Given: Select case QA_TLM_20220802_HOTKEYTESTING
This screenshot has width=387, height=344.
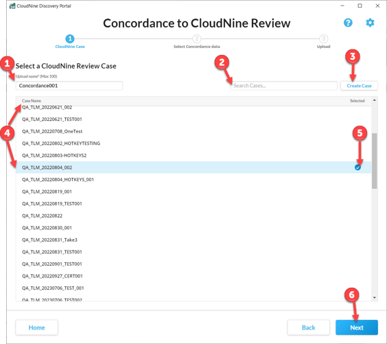Looking at the screenshot, I should (x=193, y=144).
